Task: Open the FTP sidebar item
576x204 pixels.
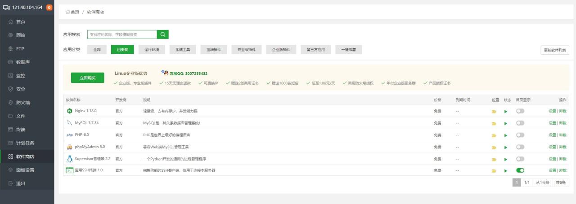Action: pos(27,48)
